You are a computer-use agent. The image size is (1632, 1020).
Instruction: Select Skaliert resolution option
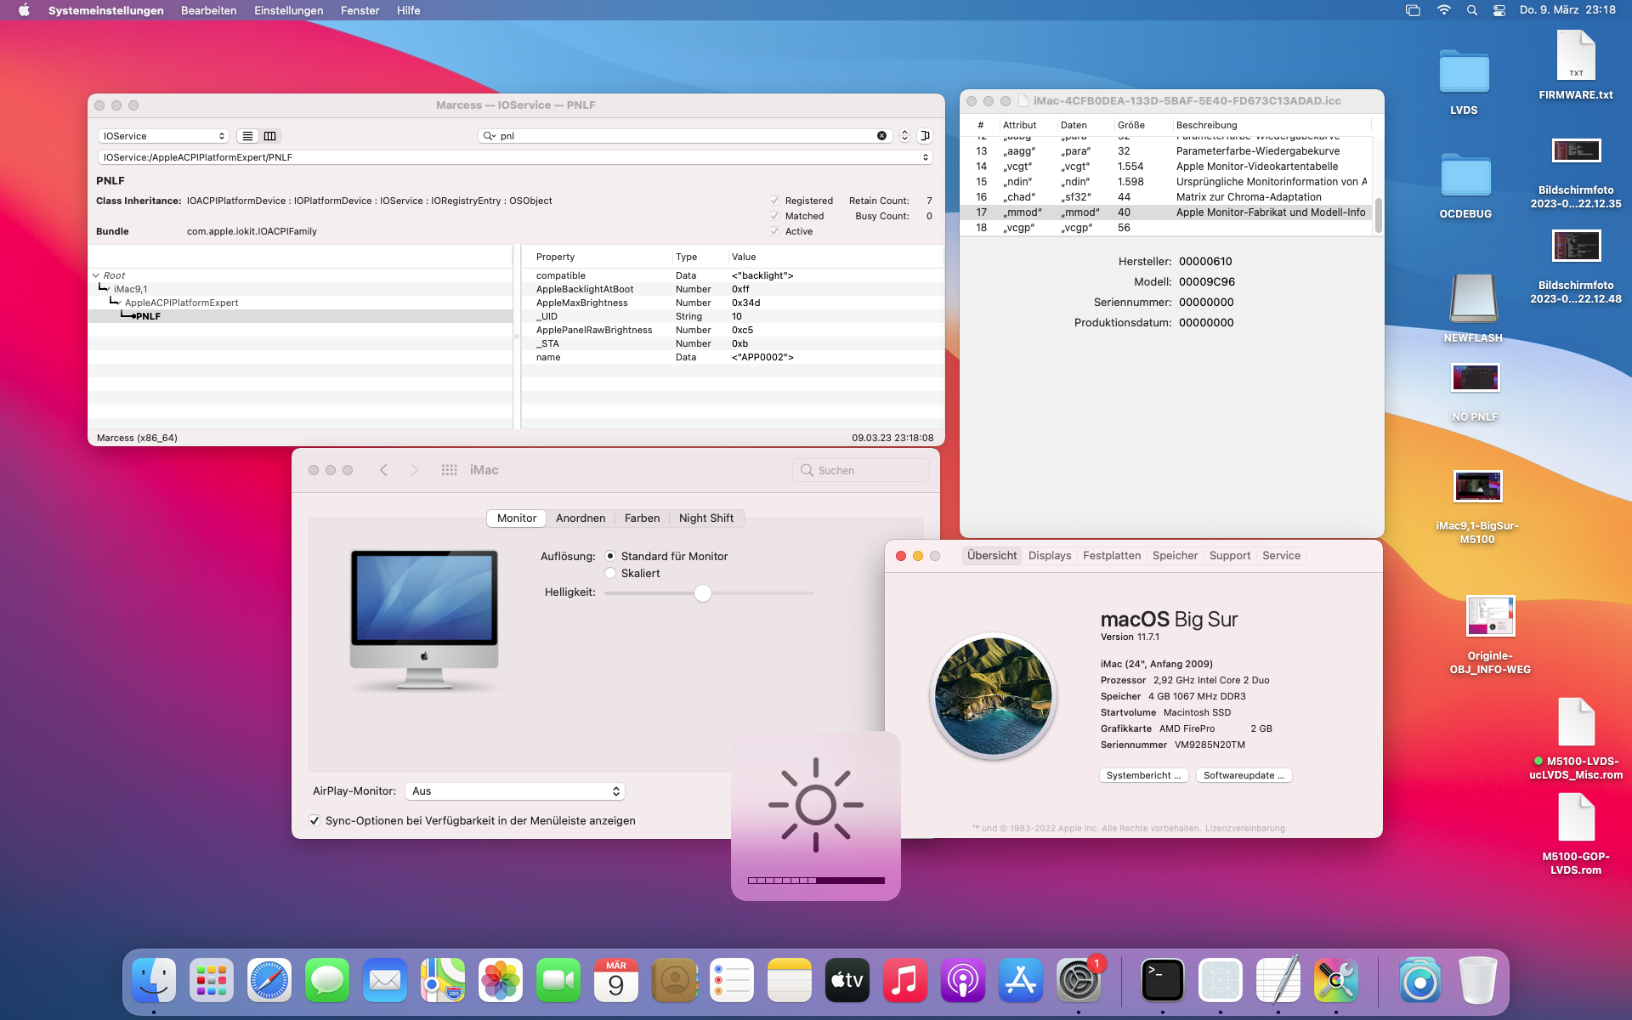pyautogui.click(x=610, y=574)
